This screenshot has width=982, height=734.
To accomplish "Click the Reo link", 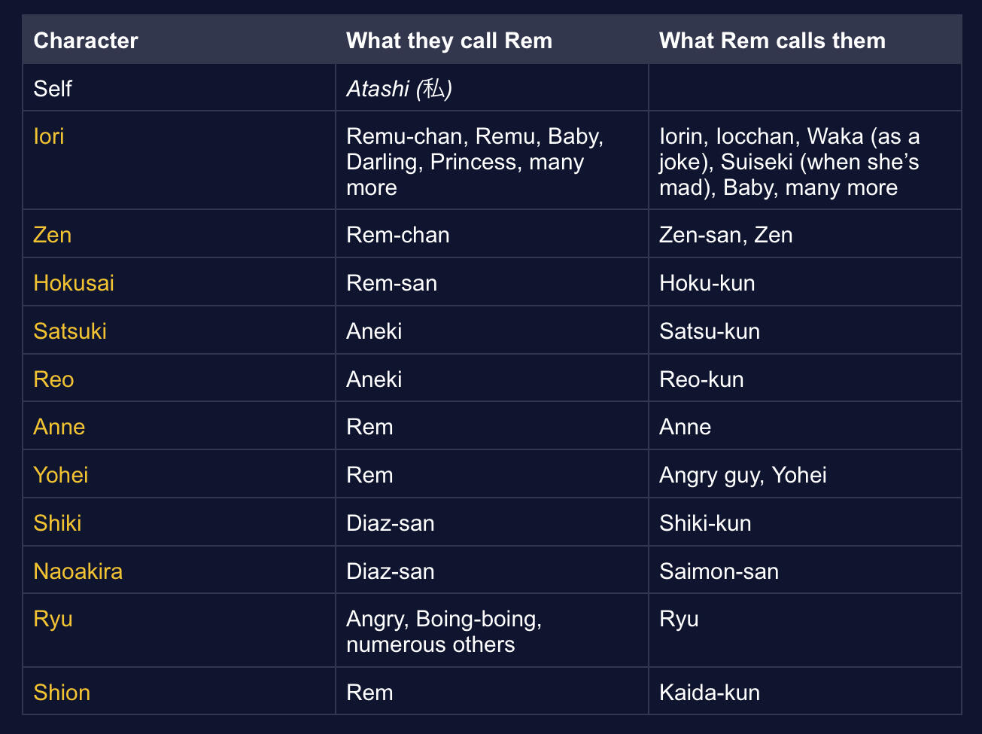I will point(53,379).
